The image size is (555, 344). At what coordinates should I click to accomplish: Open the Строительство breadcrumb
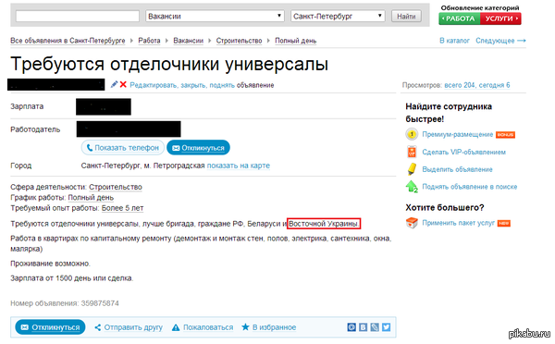pyautogui.click(x=239, y=41)
